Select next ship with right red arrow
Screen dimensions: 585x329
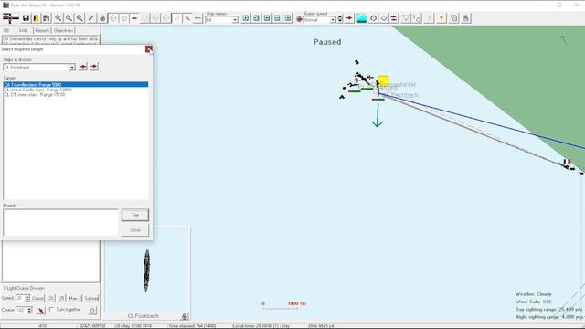(x=94, y=67)
